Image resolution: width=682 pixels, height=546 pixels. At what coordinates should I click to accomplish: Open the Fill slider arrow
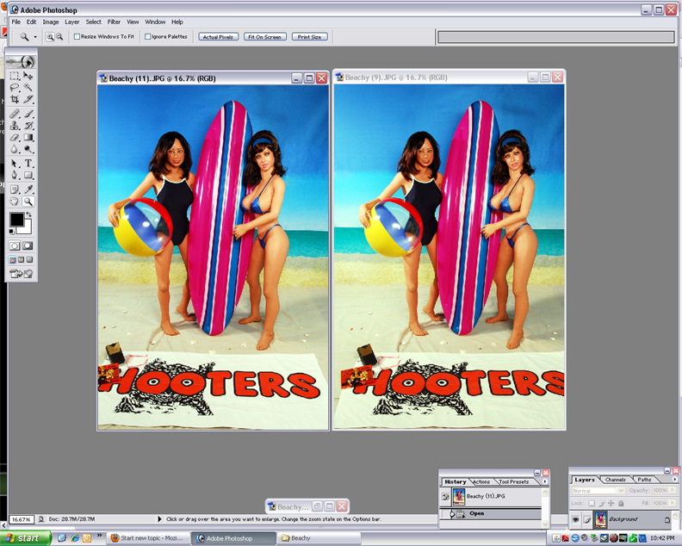(x=673, y=503)
